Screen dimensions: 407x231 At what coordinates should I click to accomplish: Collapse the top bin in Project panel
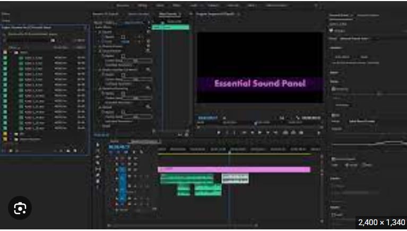pyautogui.click(x=11, y=52)
